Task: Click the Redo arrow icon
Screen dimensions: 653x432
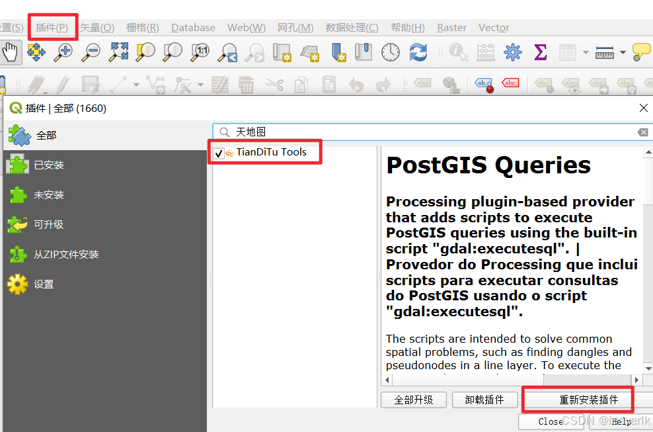Action: 383,85
